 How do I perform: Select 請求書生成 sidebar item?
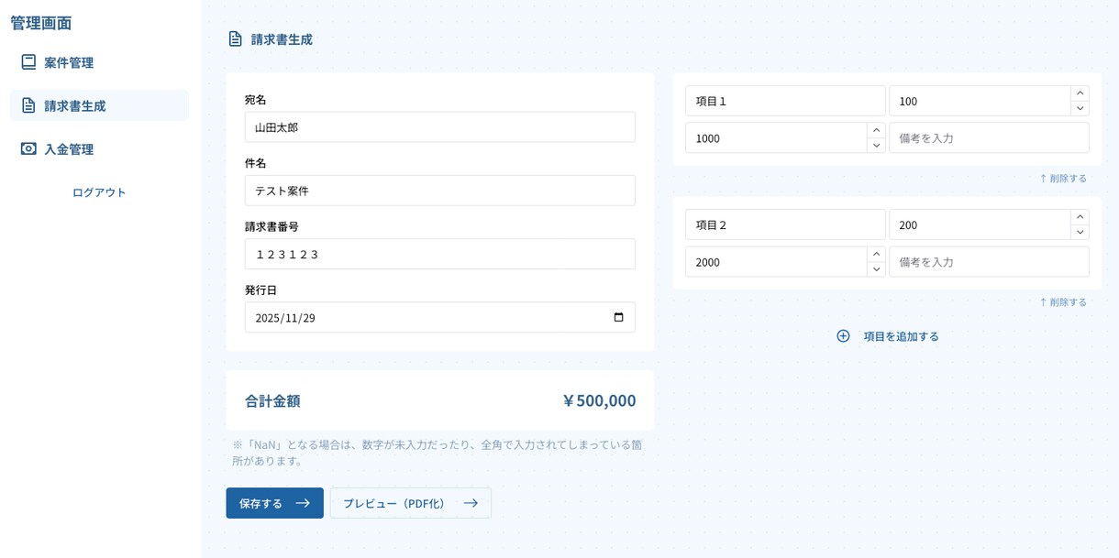[x=99, y=105]
